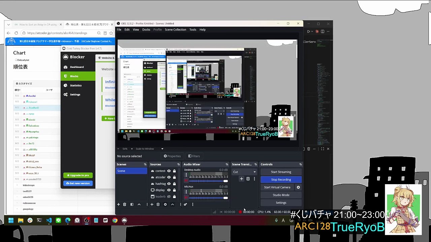Open the File menu in OBS
This screenshot has width=431, height=242.
pyautogui.click(x=119, y=30)
